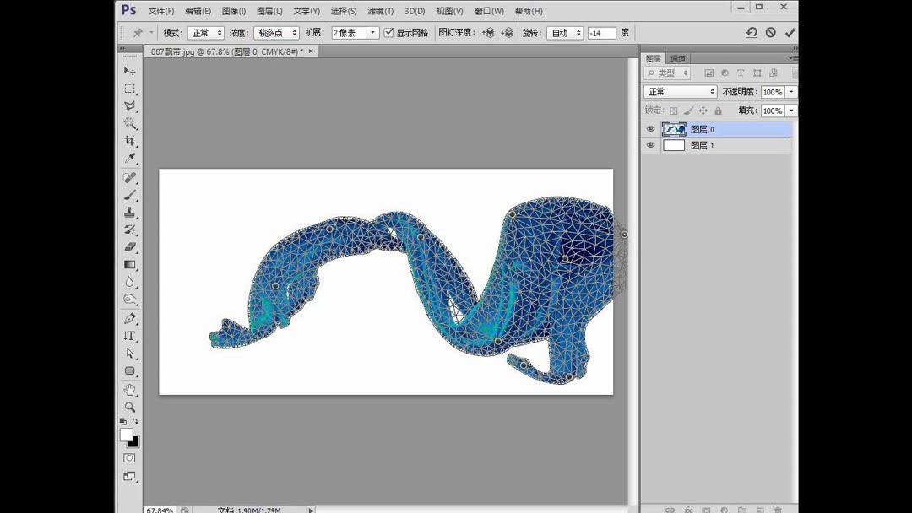The image size is (912, 513).
Task: Open the 浓度 dropdown in options bar
Action: (x=276, y=32)
